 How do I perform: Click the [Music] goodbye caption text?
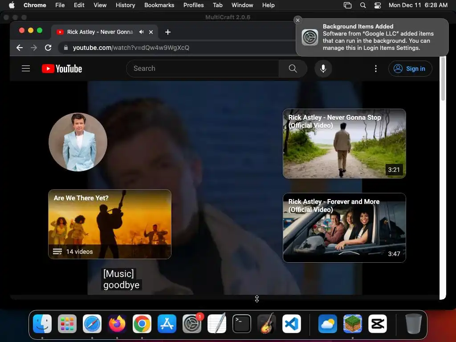coord(121,279)
